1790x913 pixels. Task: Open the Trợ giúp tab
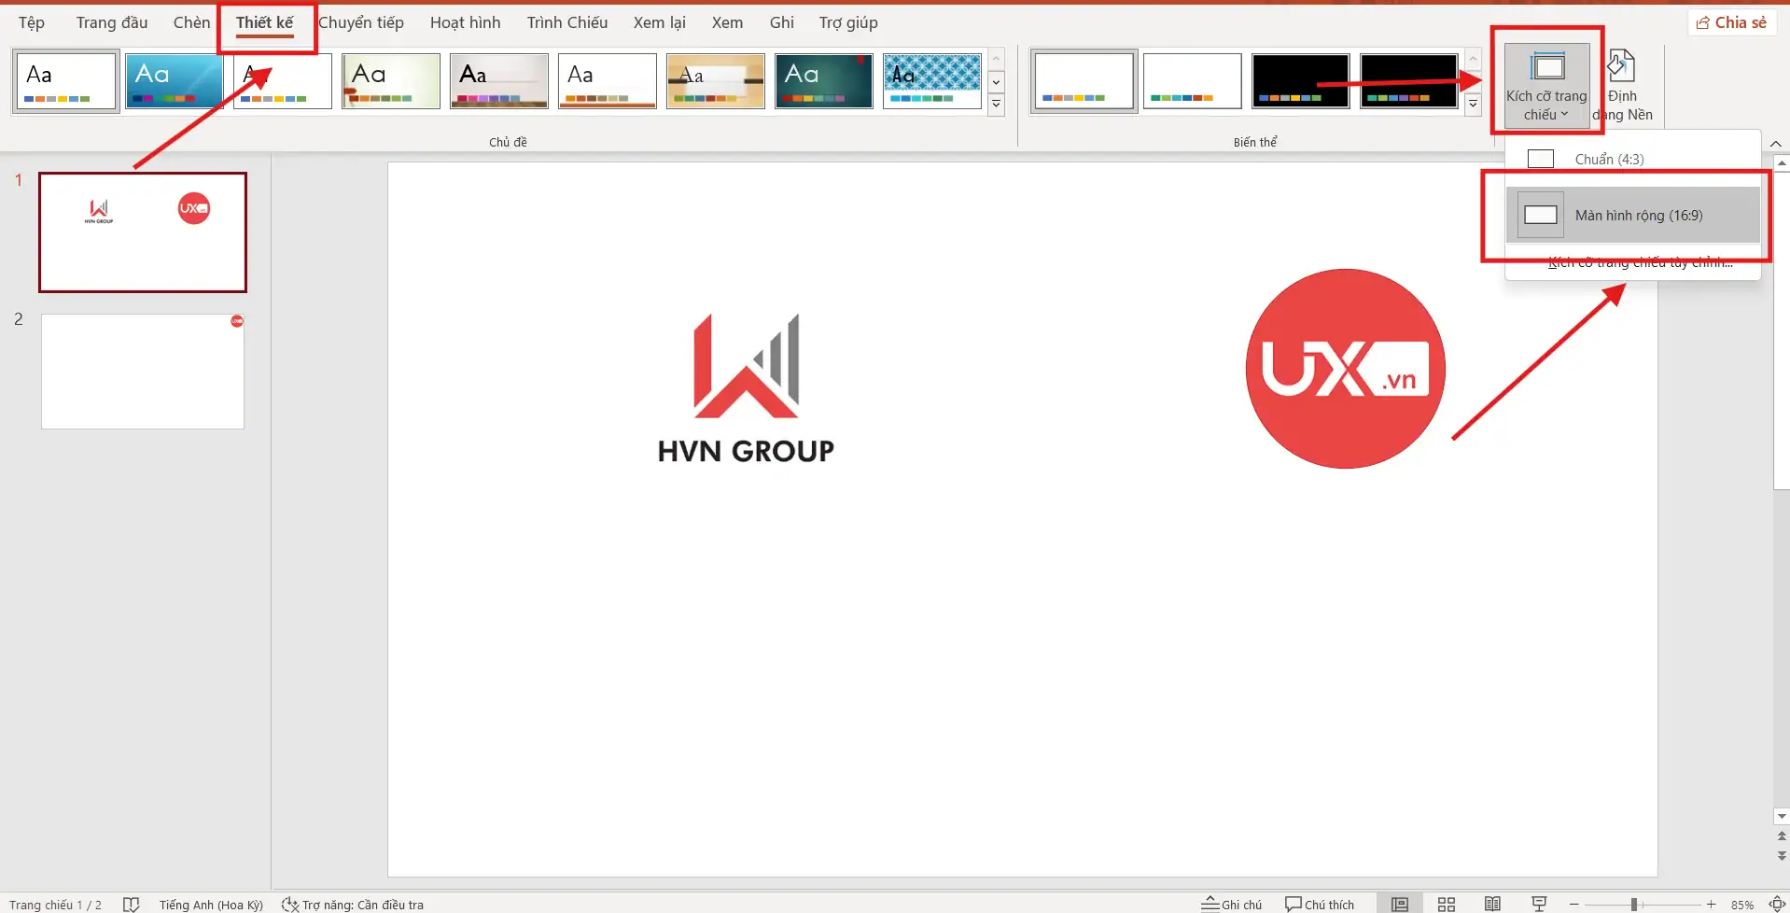(x=848, y=22)
